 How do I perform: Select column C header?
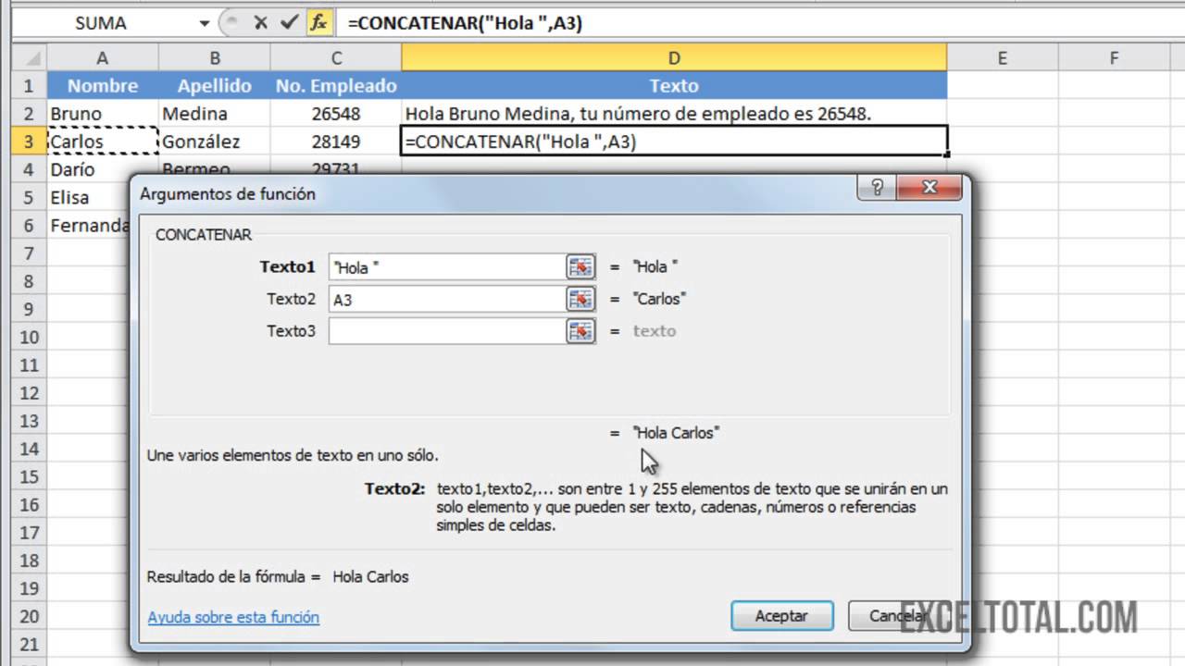(x=336, y=58)
